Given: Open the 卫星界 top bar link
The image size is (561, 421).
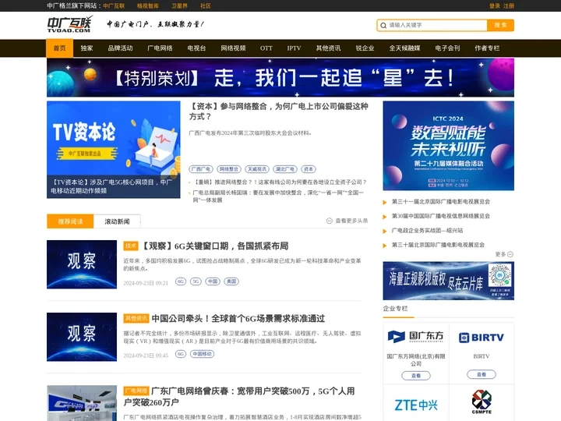Looking at the screenshot, I should 179,5.
